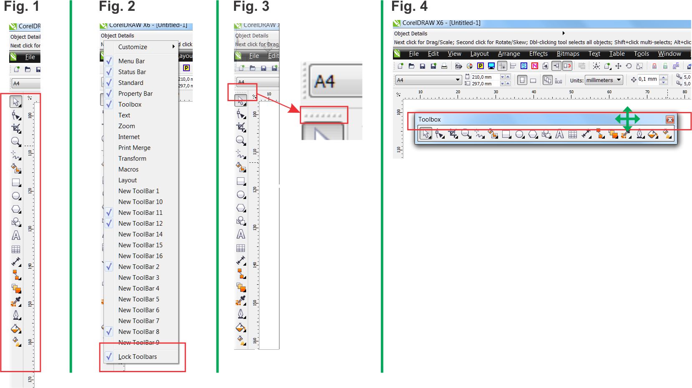The height and width of the screenshot is (388, 692).
Task: Select the Polygon tool in Fig. 1 toolbox
Action: tap(16, 209)
